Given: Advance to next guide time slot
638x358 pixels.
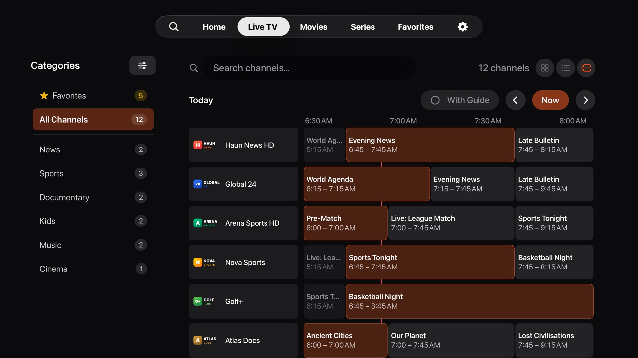Looking at the screenshot, I should pyautogui.click(x=585, y=100).
